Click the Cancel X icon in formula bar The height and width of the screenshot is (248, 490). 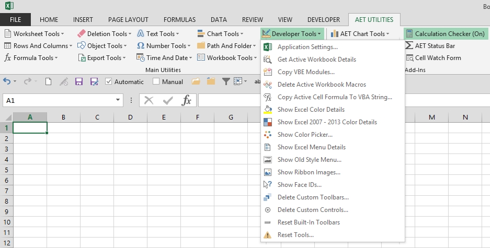click(149, 100)
